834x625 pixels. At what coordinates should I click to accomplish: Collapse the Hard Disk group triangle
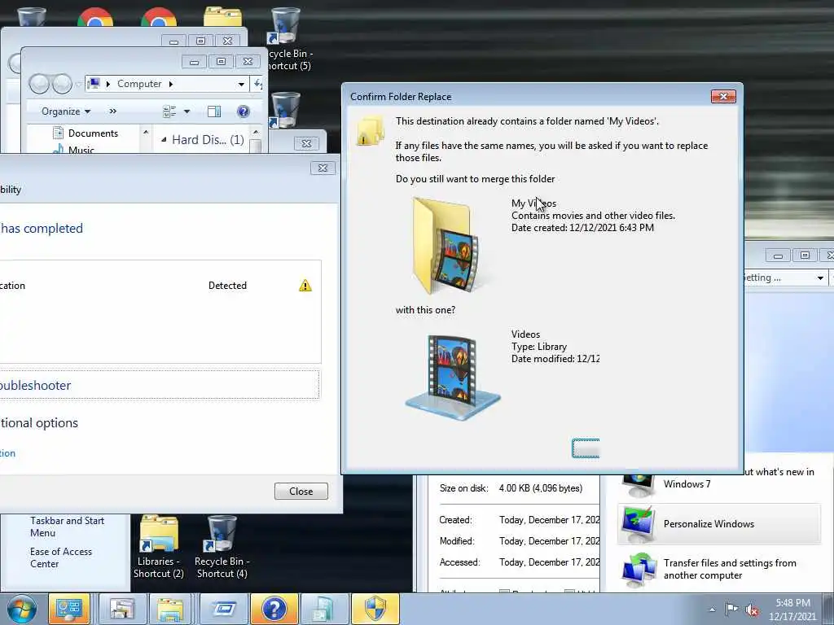point(164,140)
